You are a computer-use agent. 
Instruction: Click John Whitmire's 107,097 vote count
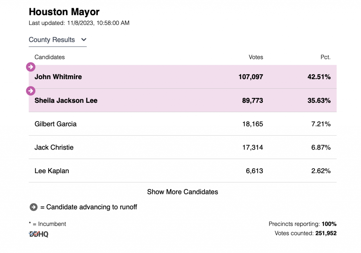pos(251,77)
